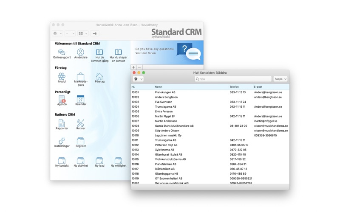Click the Sök search field
340x212 pixels.
pos(233,79)
